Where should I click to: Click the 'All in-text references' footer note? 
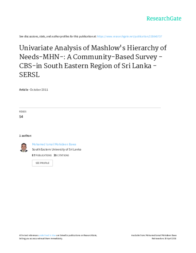click(58, 237)
